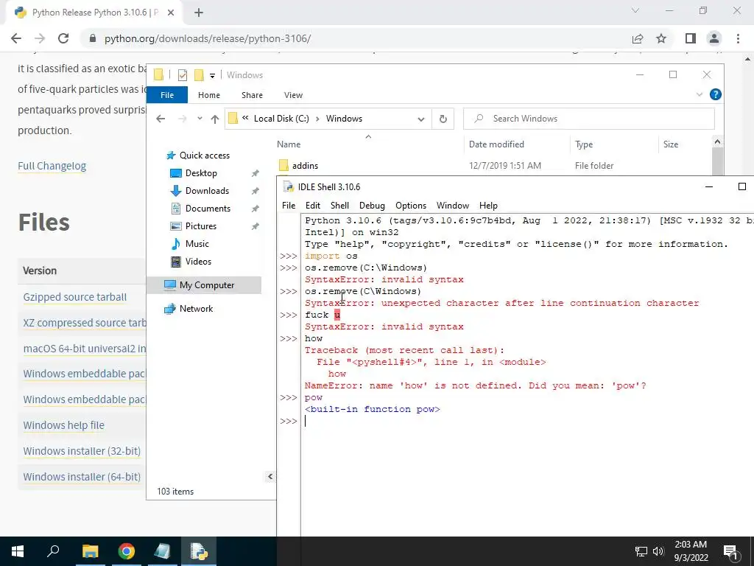Switch to Chrome from taskbar
This screenshot has height=566, width=754.
pos(127,551)
